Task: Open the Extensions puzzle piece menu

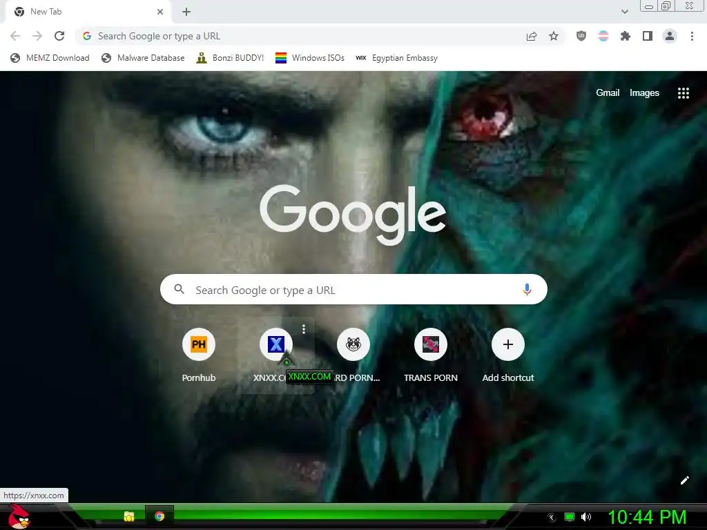Action: click(626, 36)
